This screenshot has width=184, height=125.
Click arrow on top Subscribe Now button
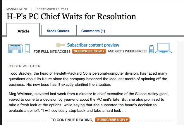point(104,51)
